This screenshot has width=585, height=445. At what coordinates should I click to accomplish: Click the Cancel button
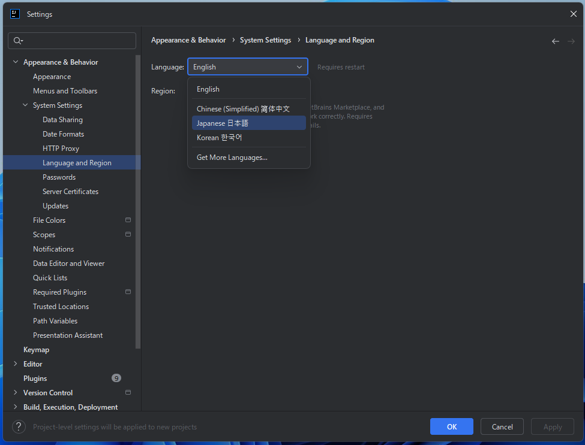(x=502, y=426)
